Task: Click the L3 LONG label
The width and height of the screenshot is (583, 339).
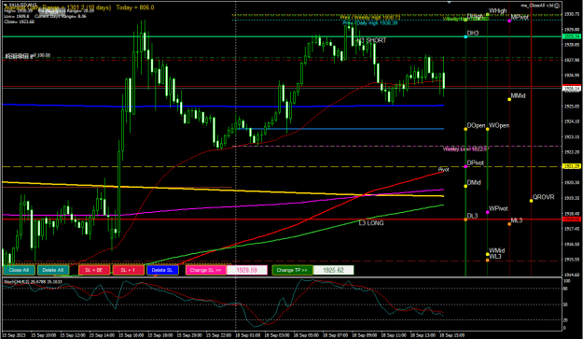Action: (371, 223)
